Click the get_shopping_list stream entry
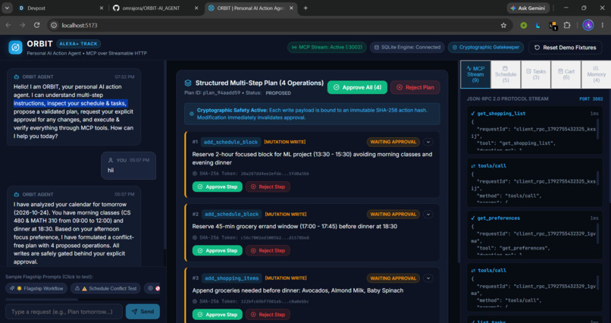This screenshot has height=323, width=611. [x=534, y=129]
